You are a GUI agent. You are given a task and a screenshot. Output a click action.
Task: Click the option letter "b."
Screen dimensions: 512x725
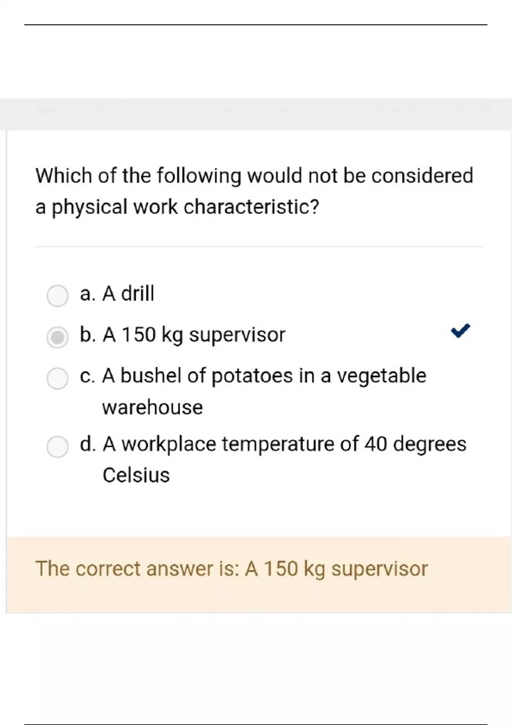(x=87, y=335)
